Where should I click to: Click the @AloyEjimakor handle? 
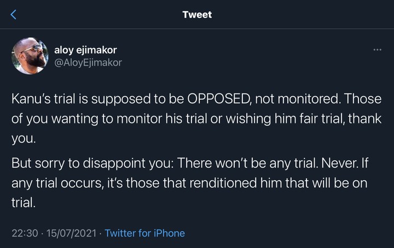point(88,62)
